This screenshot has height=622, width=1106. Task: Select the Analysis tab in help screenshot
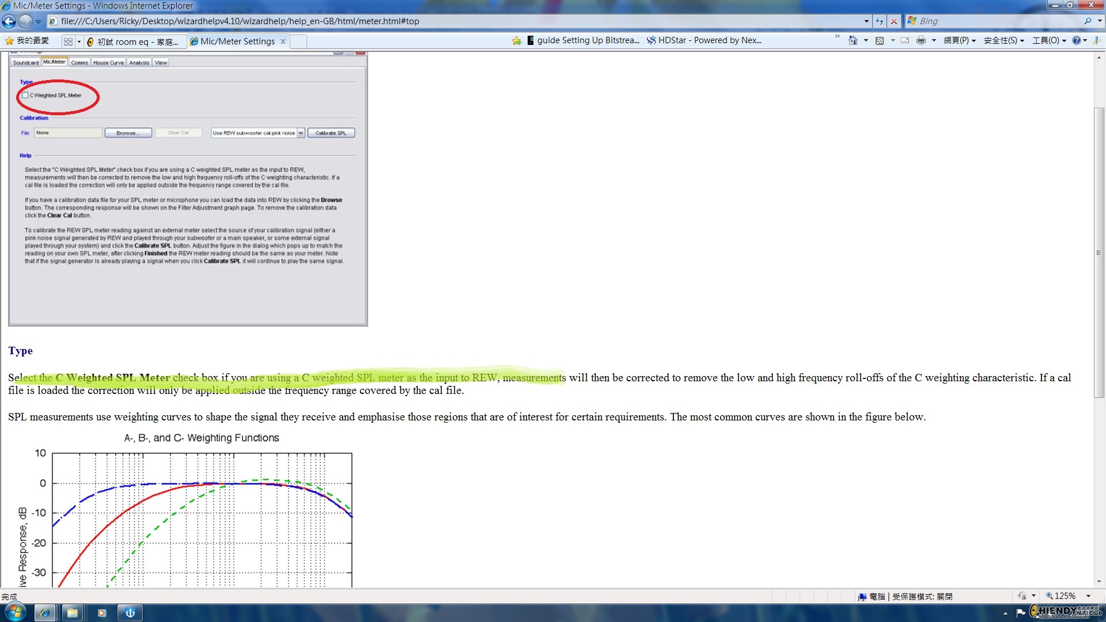point(139,63)
